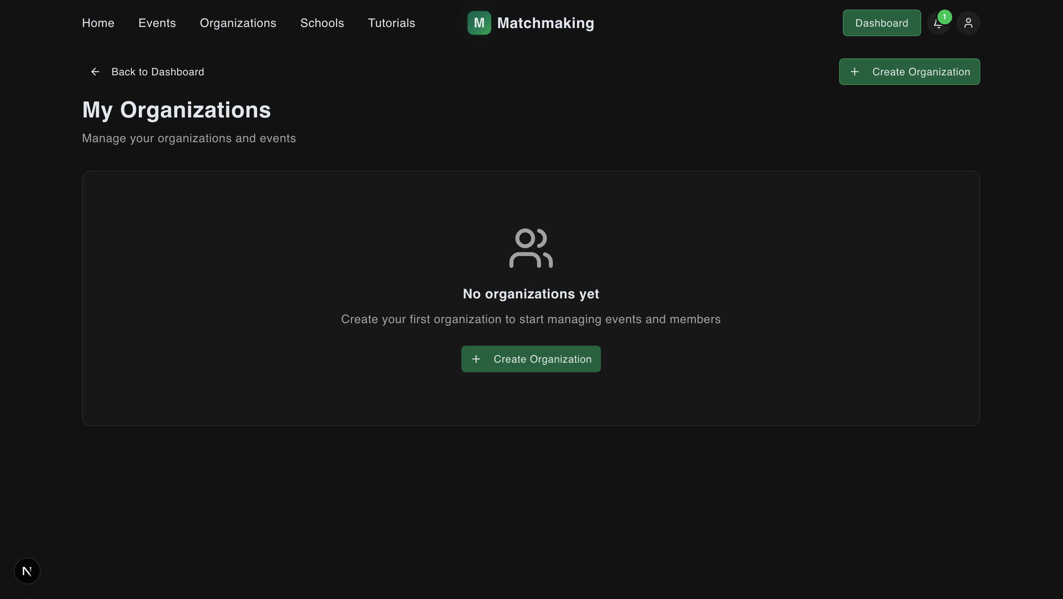
Task: Click Create Organization button at top right
Action: point(909,72)
